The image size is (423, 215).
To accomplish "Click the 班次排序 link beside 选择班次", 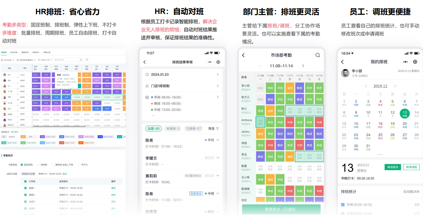I will (15, 132).
